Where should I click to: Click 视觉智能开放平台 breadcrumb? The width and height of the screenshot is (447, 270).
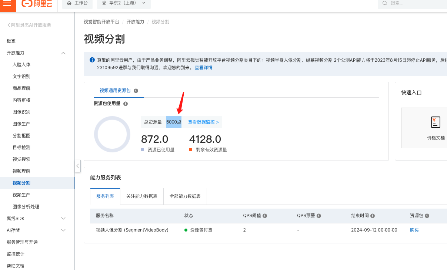pos(101,22)
